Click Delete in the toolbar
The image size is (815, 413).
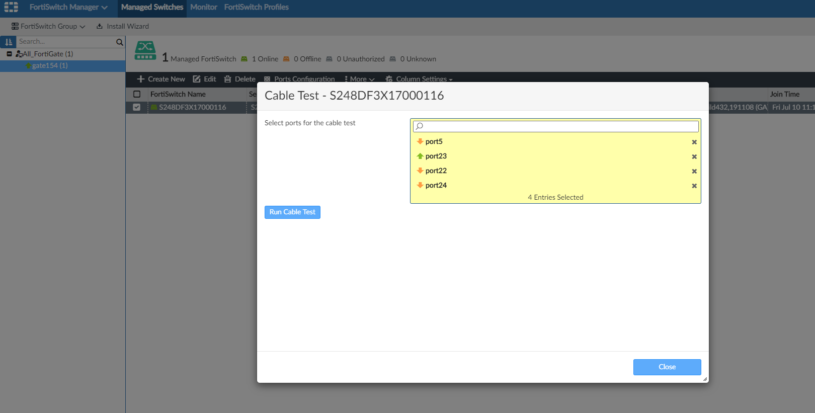pos(240,79)
